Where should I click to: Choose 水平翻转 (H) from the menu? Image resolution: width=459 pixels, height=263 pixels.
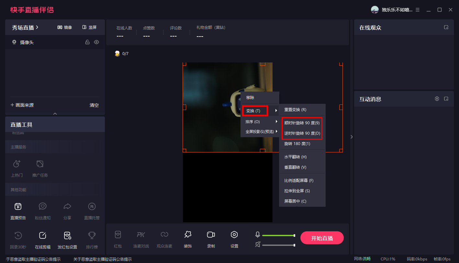coord(295,157)
